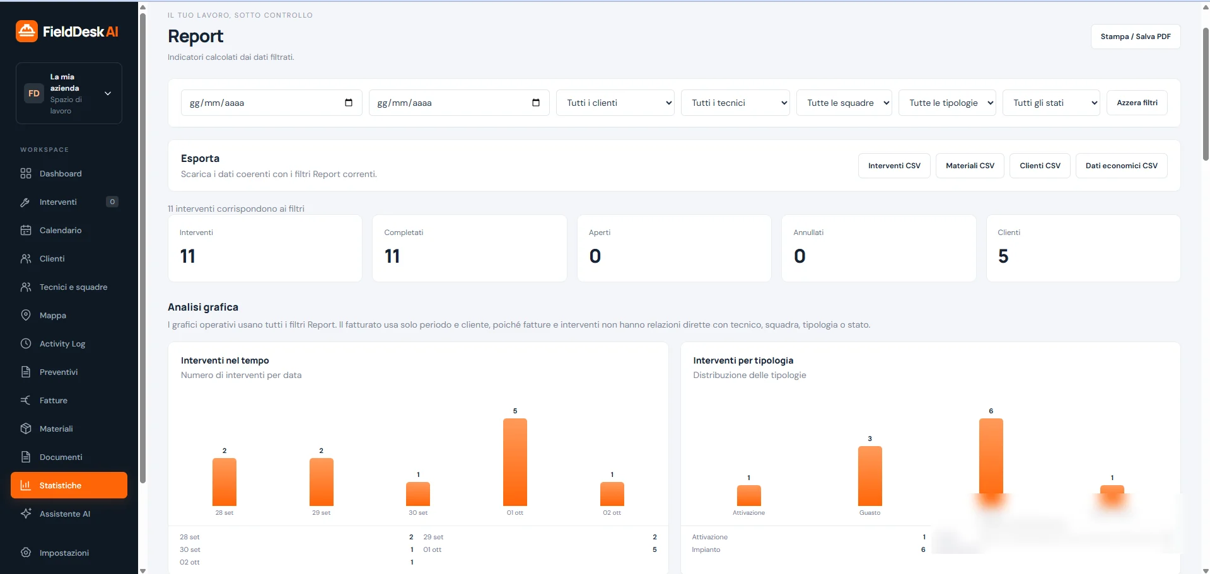
Task: Click the Clienti people icon
Action: coord(26,258)
